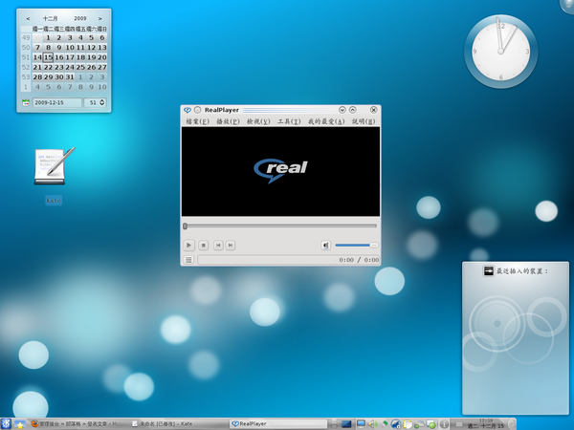Open the volume mixer tray icon
Viewport: 574px width, 430px height.
372,424
